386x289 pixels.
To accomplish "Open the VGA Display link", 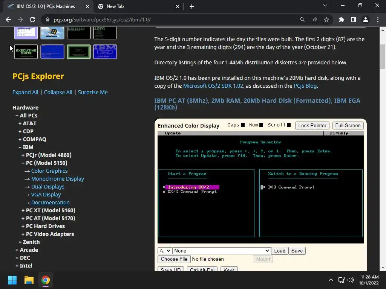I will (46, 195).
